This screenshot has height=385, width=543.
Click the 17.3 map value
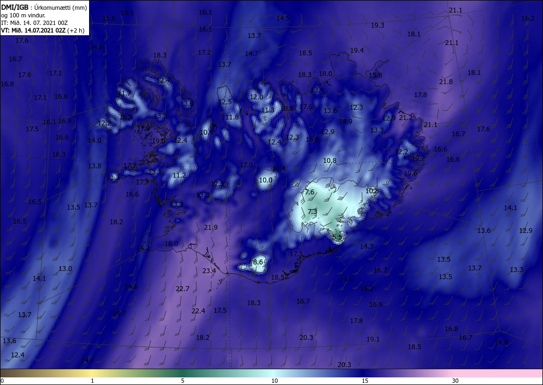[296, 254]
